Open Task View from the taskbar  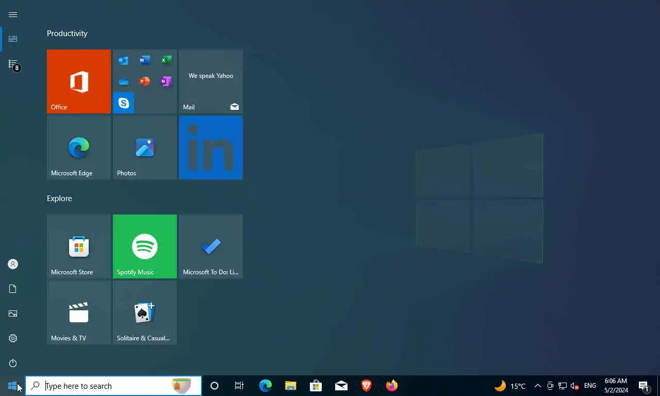coord(239,386)
